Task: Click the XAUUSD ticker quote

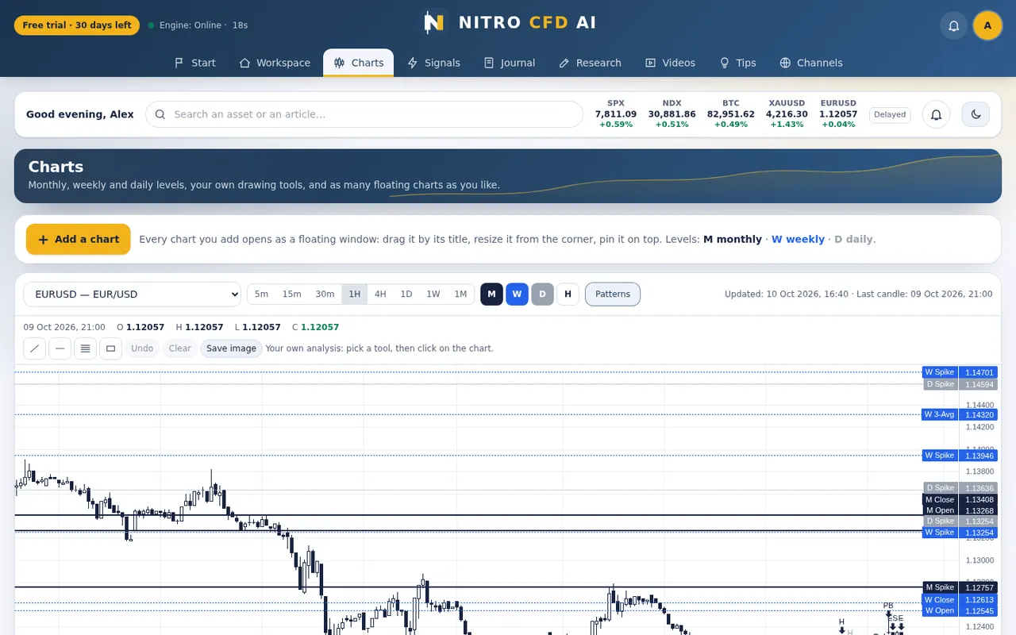Action: pos(787,114)
